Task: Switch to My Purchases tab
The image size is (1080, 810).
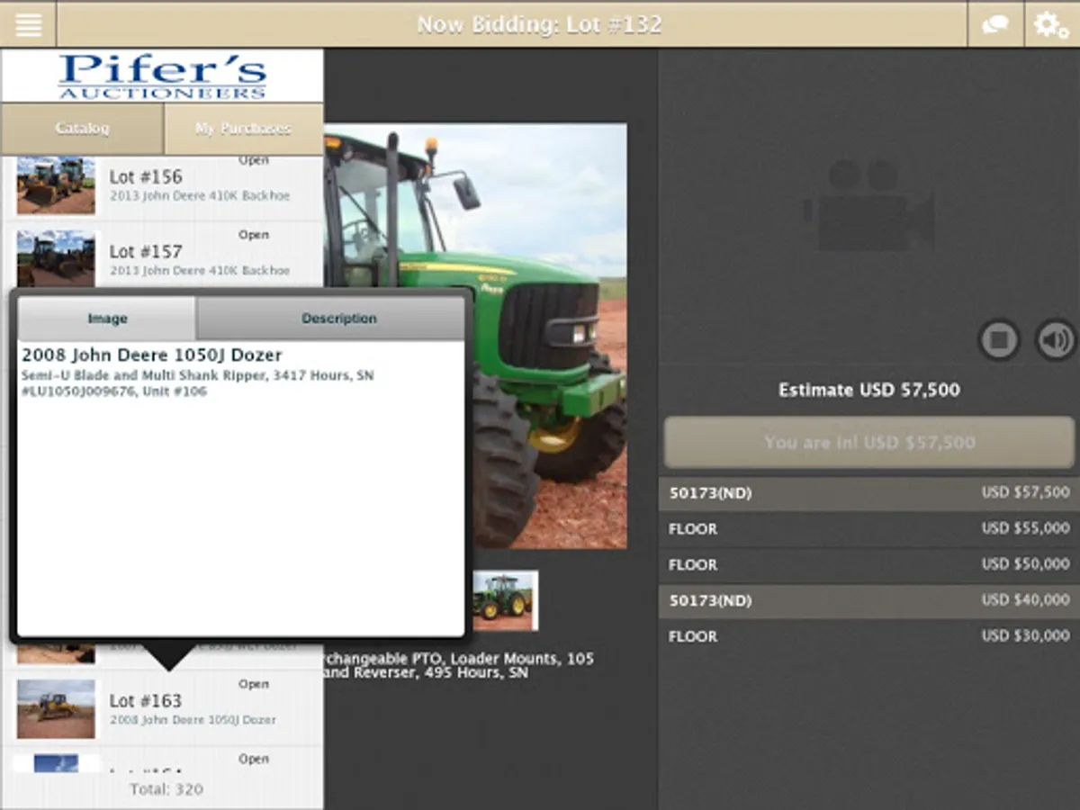Action: [244, 129]
